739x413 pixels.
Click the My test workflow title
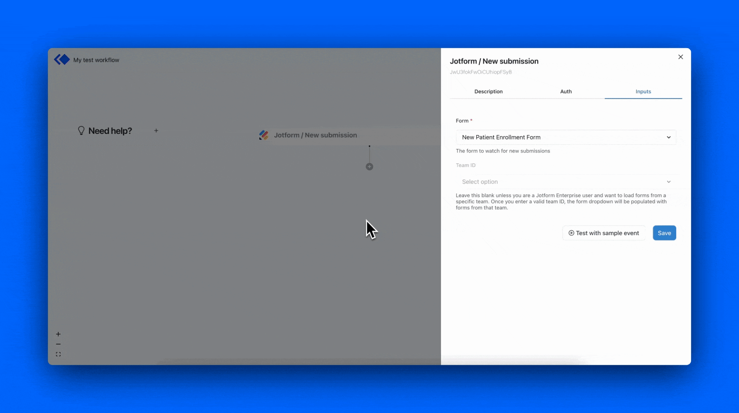pos(96,60)
